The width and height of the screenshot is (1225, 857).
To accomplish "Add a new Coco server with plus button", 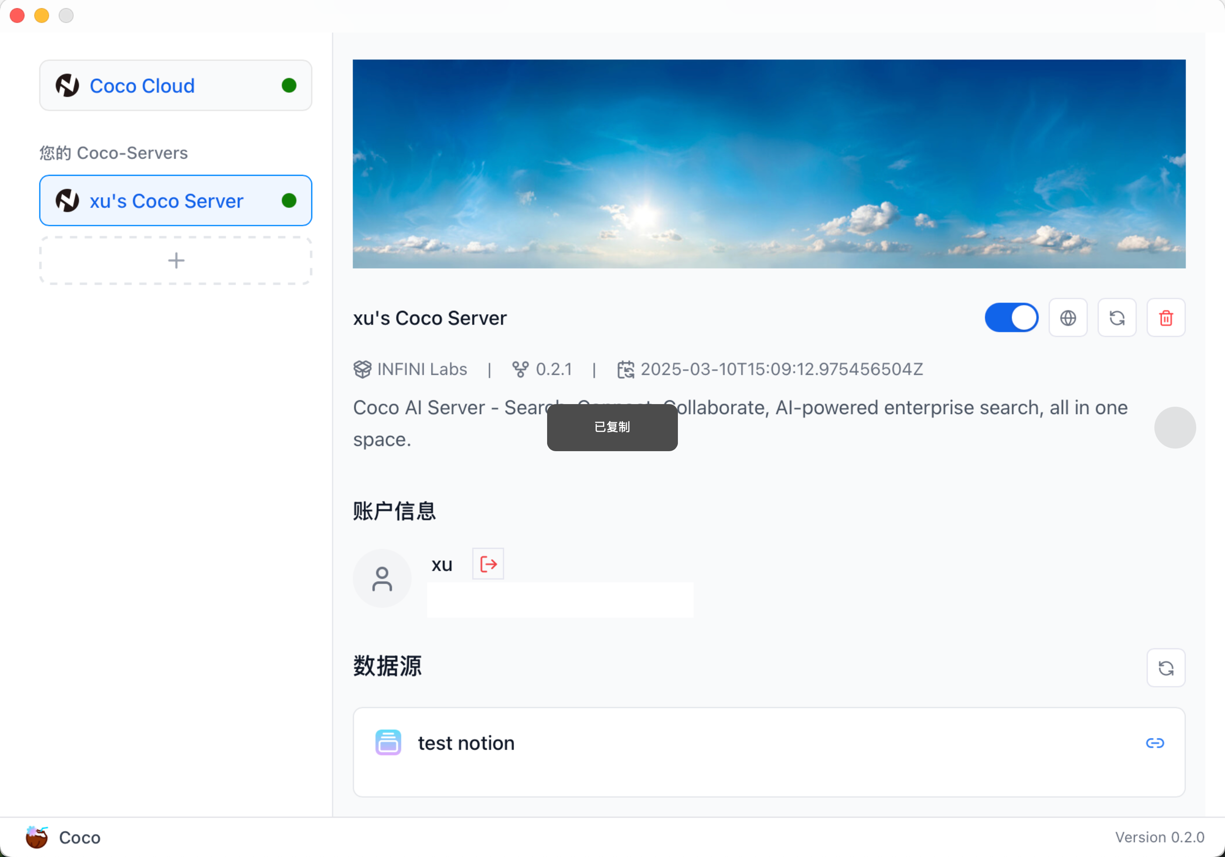I will 176,260.
